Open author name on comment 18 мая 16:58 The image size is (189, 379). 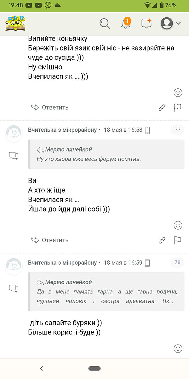pyautogui.click(x=62, y=130)
